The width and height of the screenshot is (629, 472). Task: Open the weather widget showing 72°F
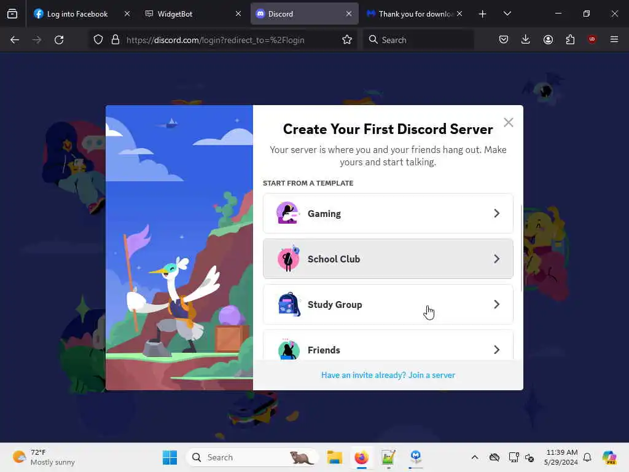44,457
